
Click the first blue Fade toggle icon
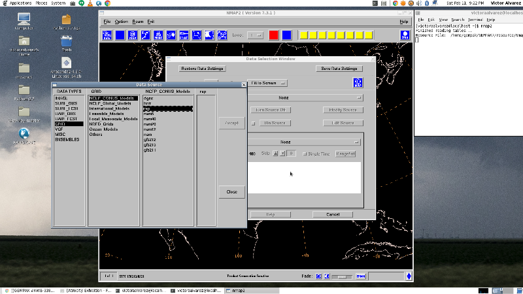318,276
